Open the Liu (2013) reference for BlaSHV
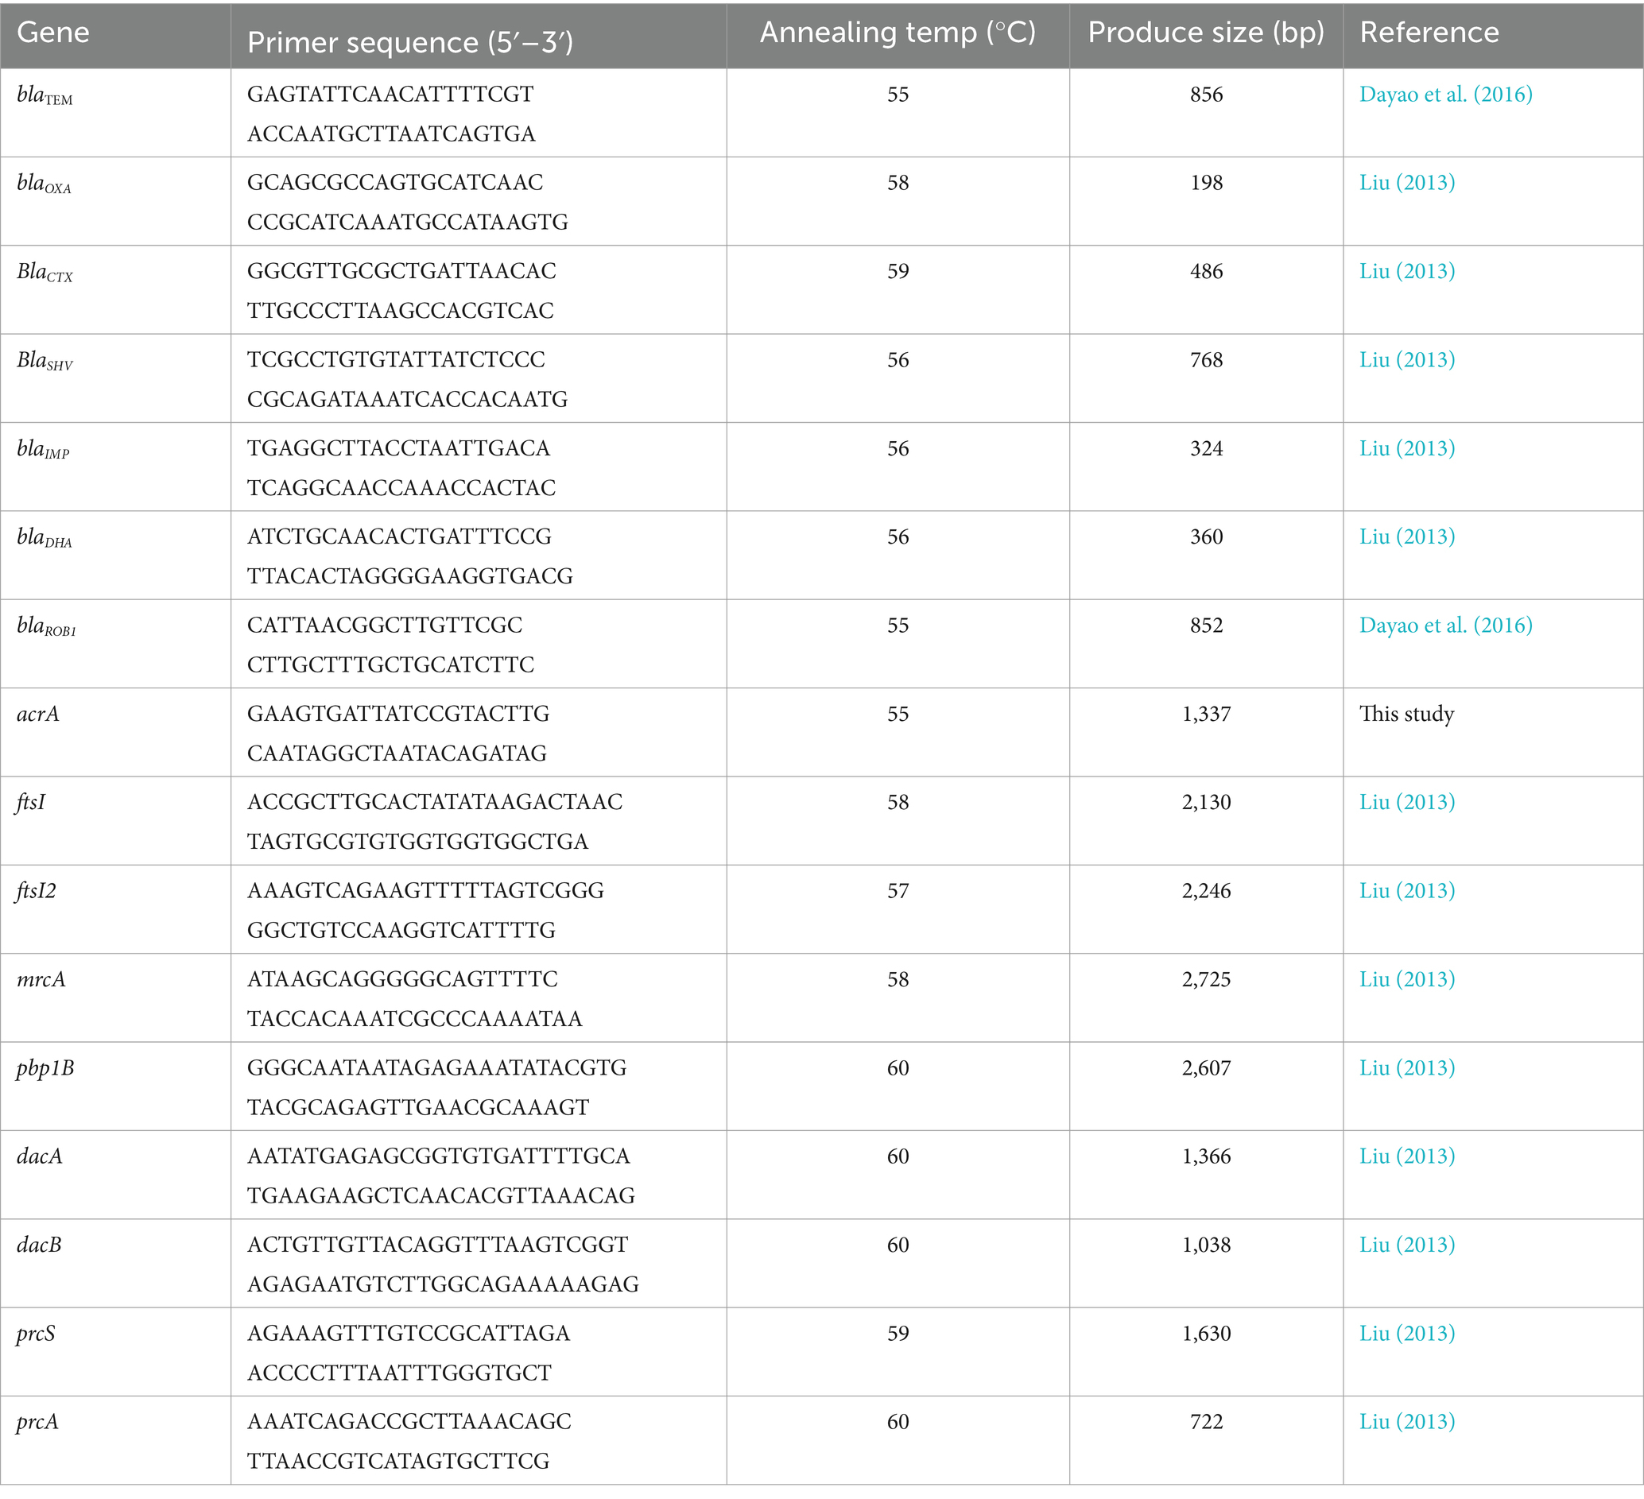Screen dimensions: 1644x1499 coord(1406,360)
